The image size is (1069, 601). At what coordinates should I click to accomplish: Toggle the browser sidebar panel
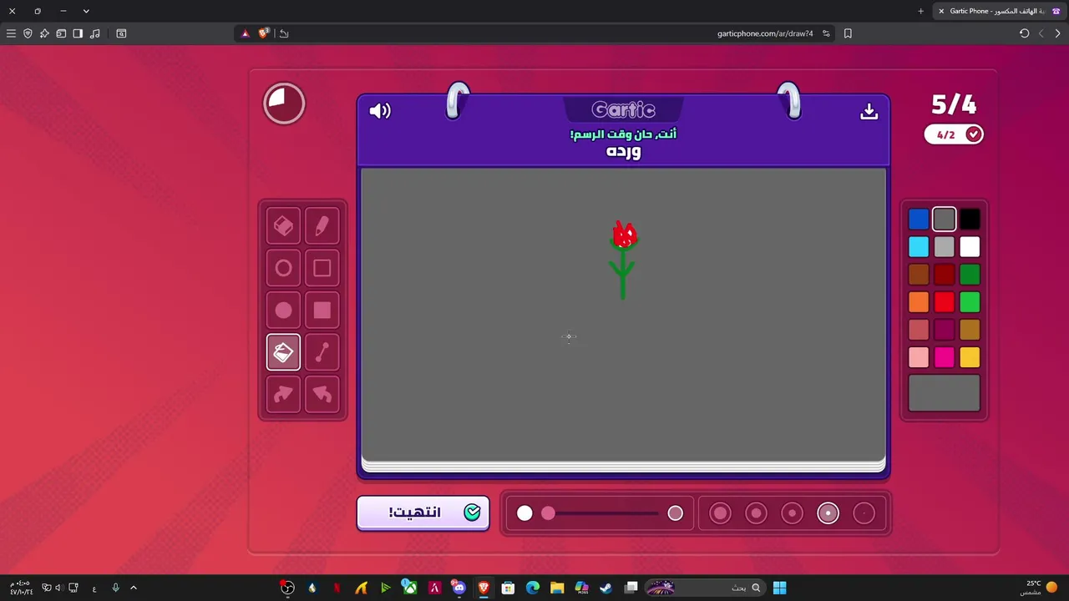(x=78, y=33)
